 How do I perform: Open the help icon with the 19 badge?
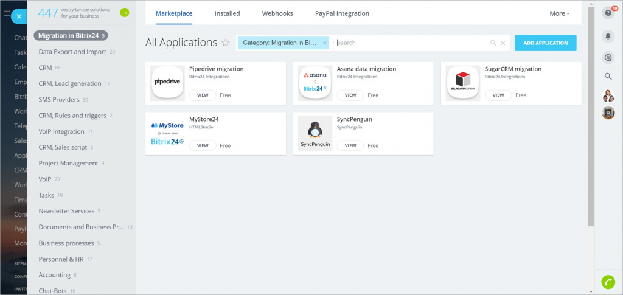pos(608,12)
